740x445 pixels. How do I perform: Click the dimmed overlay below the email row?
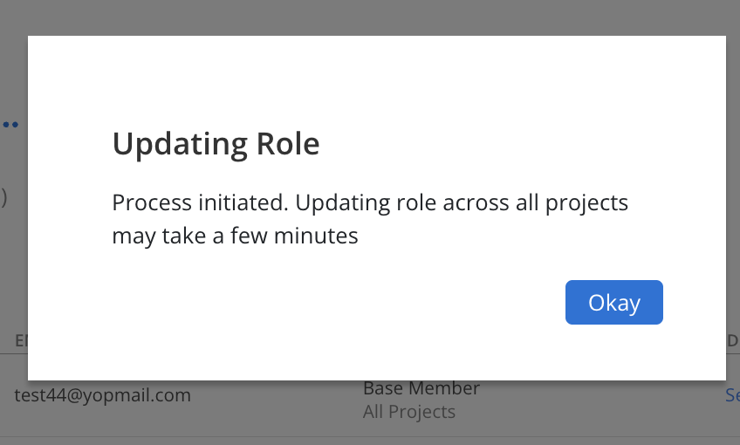pyautogui.click(x=370, y=441)
